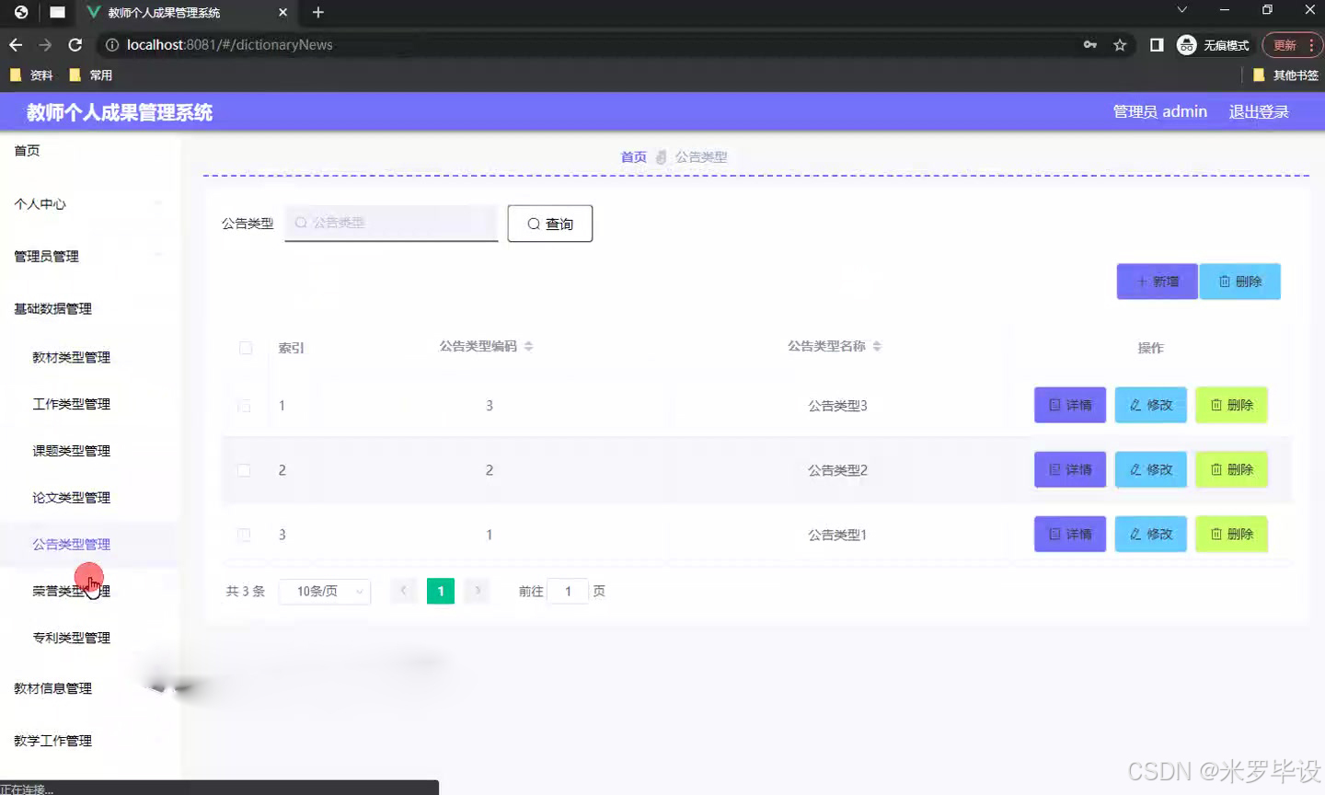Click 退出登录 logout link
This screenshot has width=1325, height=795.
click(1259, 112)
